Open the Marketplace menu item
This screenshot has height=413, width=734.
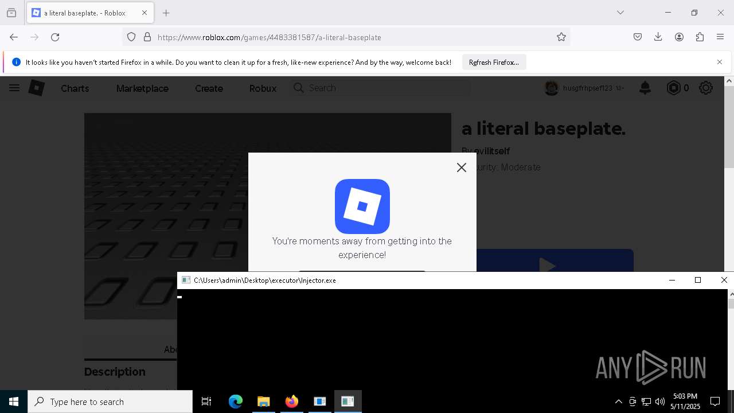(x=142, y=88)
